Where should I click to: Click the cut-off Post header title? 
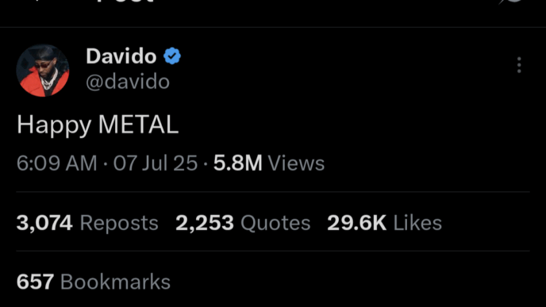point(125,2)
